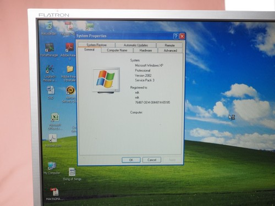This screenshot has width=275, height=206.
Task: Open the green shortcut icon at top of desktop
Action: [x=89, y=26]
